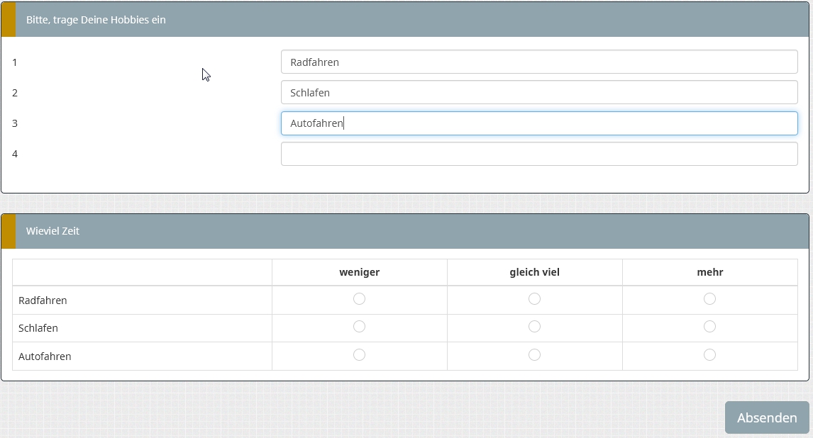Focus the hobby field containing Schlafen

[x=539, y=93]
